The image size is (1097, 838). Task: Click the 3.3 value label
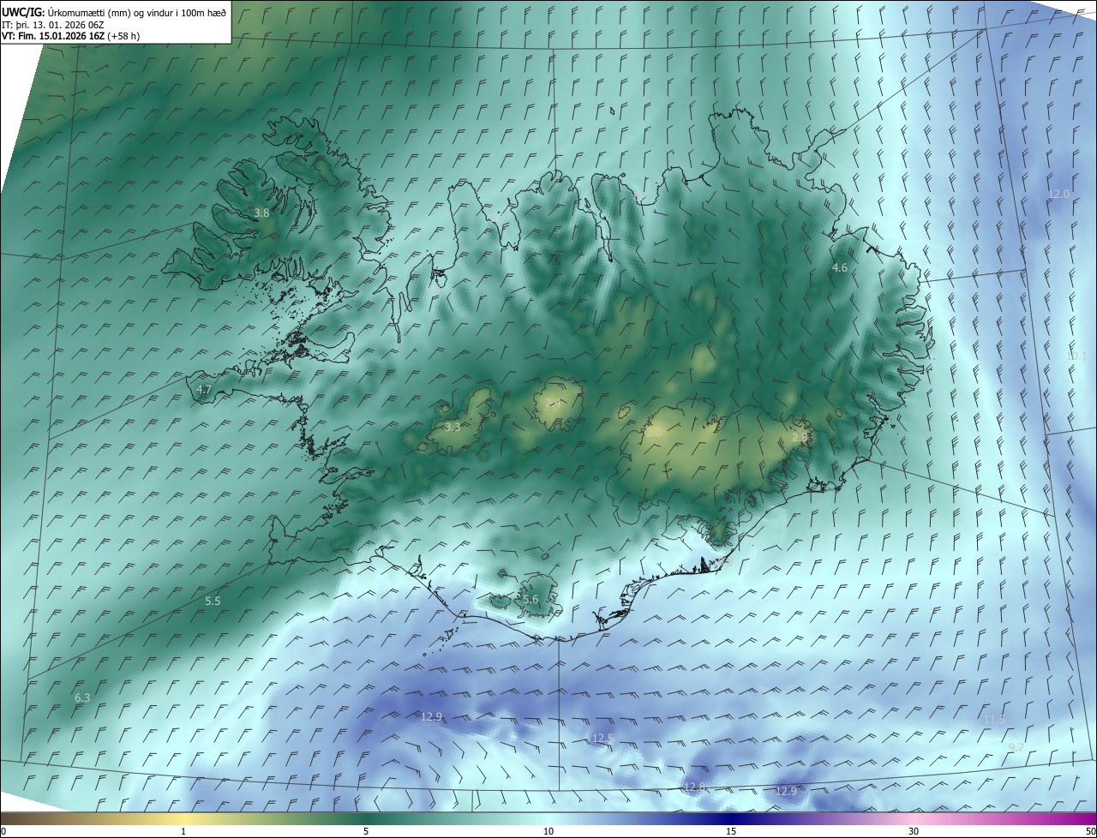[x=453, y=427]
